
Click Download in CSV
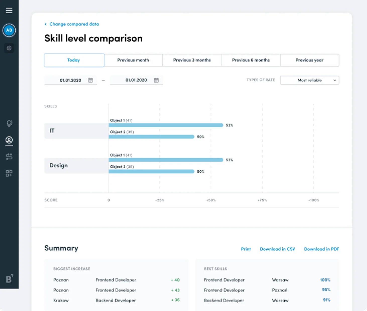tap(277, 249)
